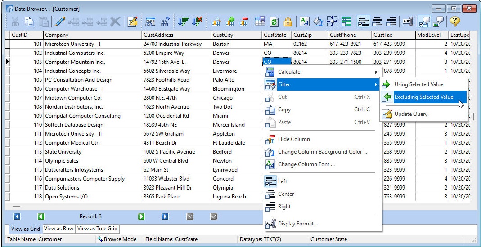
Task: Click the floppy disk save table icon
Action: click(261, 22)
